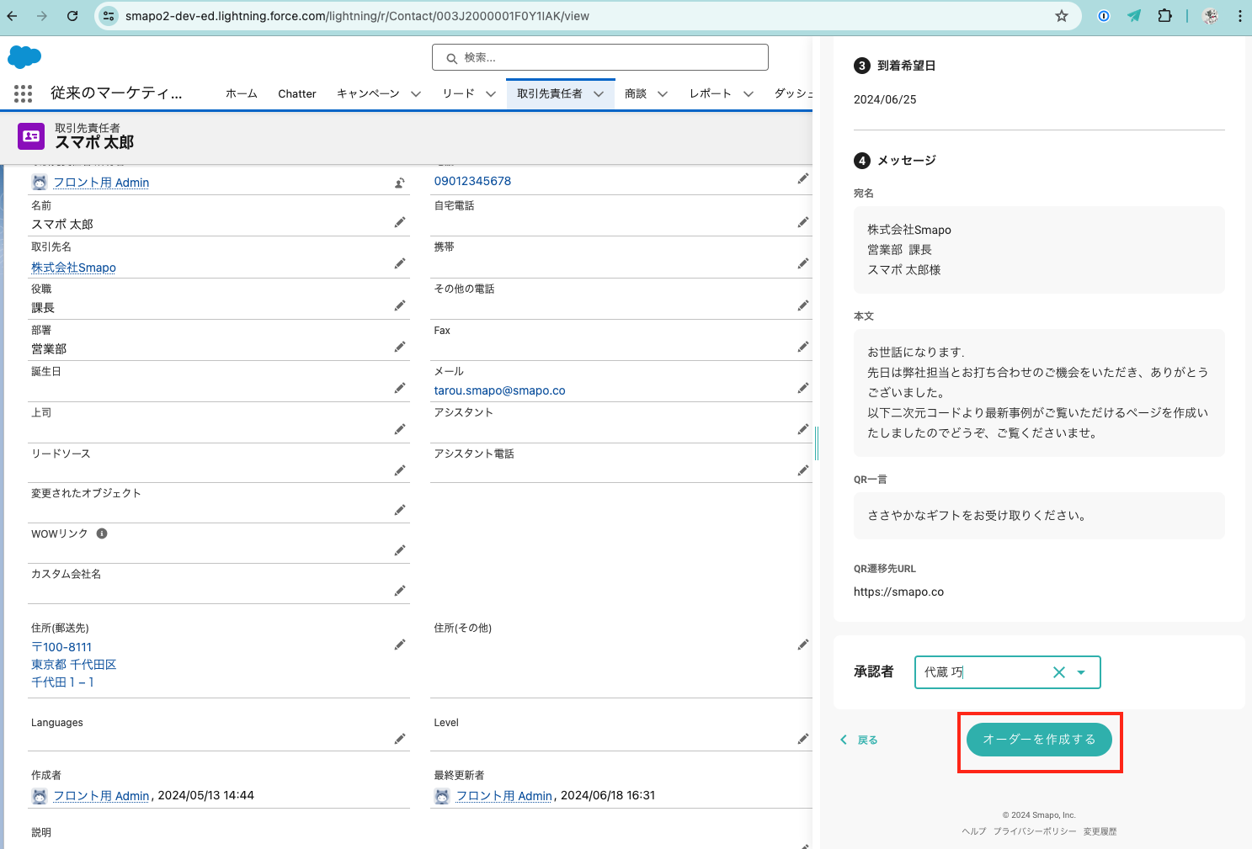This screenshot has width=1252, height=849.
Task: Open the 変更履歴 footer link
Action: pos(1100,831)
